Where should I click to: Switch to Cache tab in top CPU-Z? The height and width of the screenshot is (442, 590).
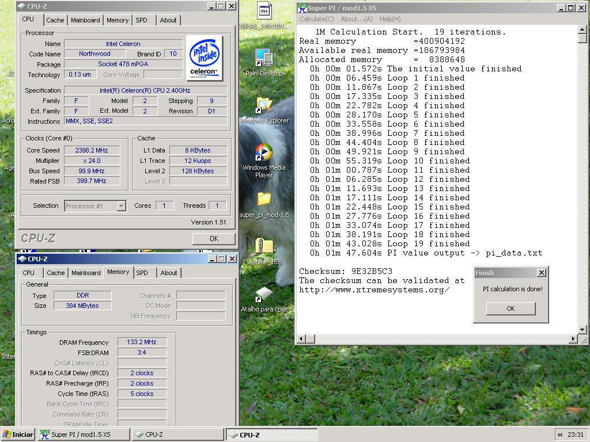55,20
